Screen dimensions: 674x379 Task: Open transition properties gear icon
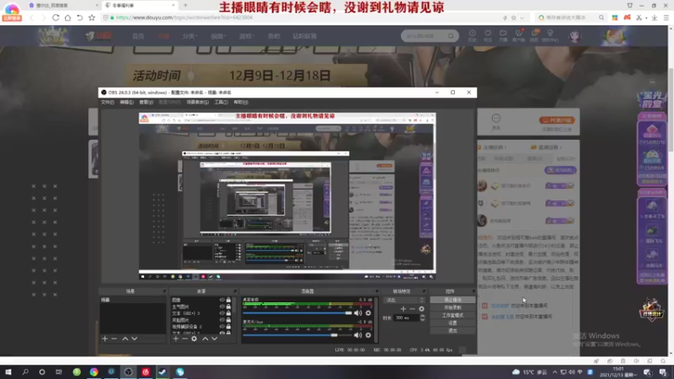pos(422,308)
